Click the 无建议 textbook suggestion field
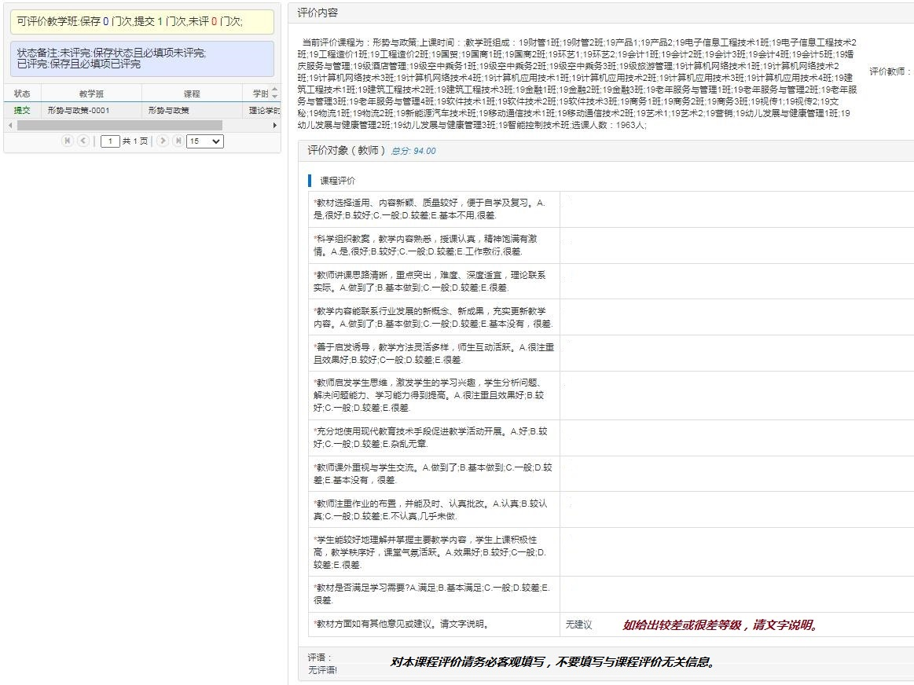The height and width of the screenshot is (685, 914). point(578,625)
